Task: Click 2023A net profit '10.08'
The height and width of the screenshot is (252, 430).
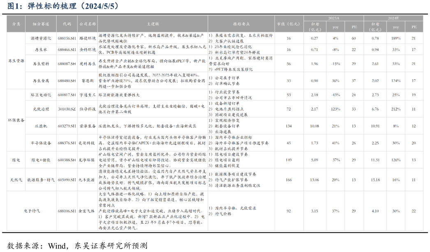Action: [x=314, y=126]
